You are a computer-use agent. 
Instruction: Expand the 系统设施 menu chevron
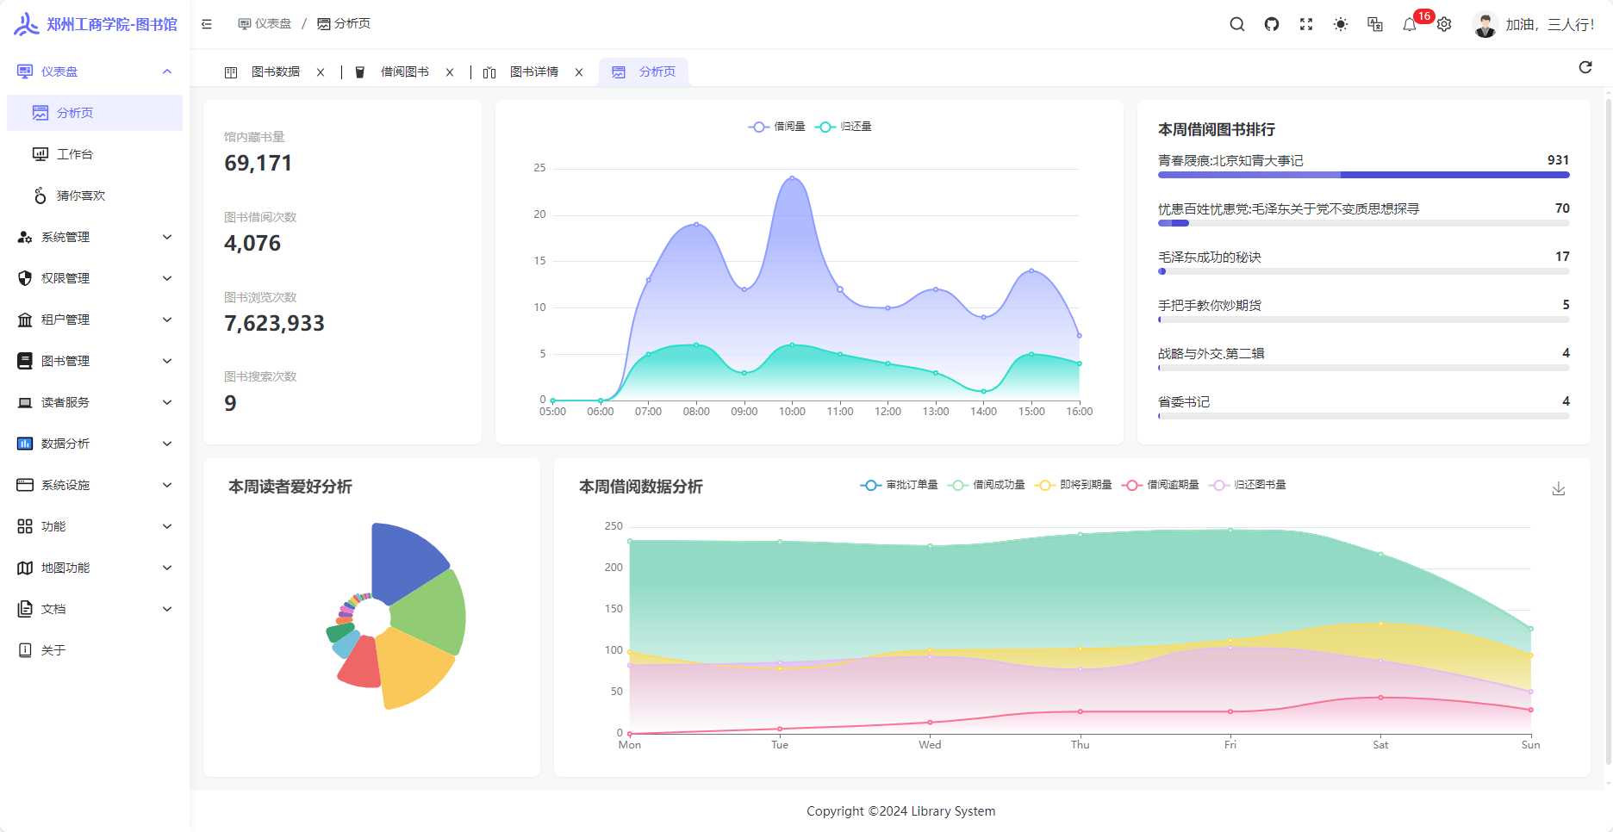tap(167, 485)
